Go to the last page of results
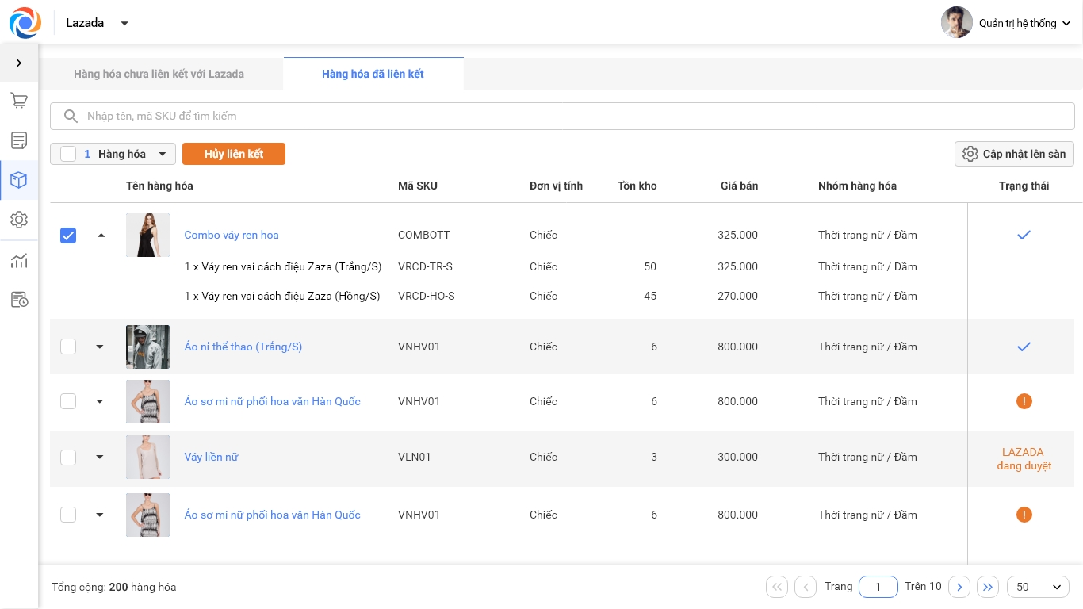 (987, 587)
